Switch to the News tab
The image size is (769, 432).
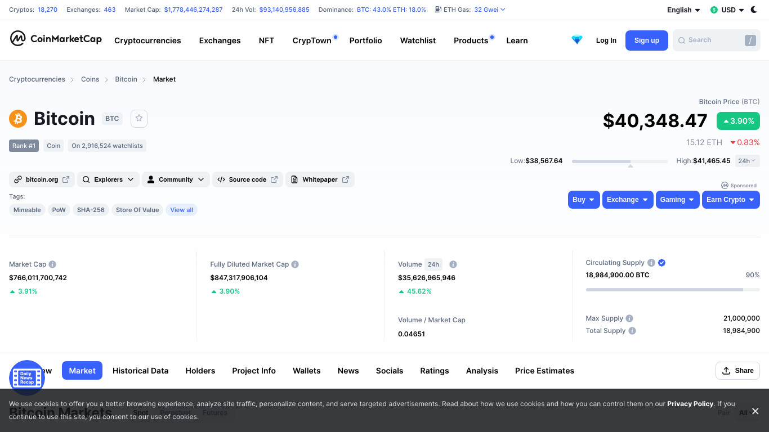click(348, 371)
